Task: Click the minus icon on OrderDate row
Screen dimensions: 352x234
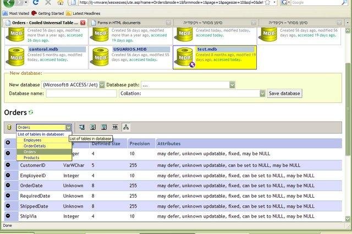Action: (8, 185)
